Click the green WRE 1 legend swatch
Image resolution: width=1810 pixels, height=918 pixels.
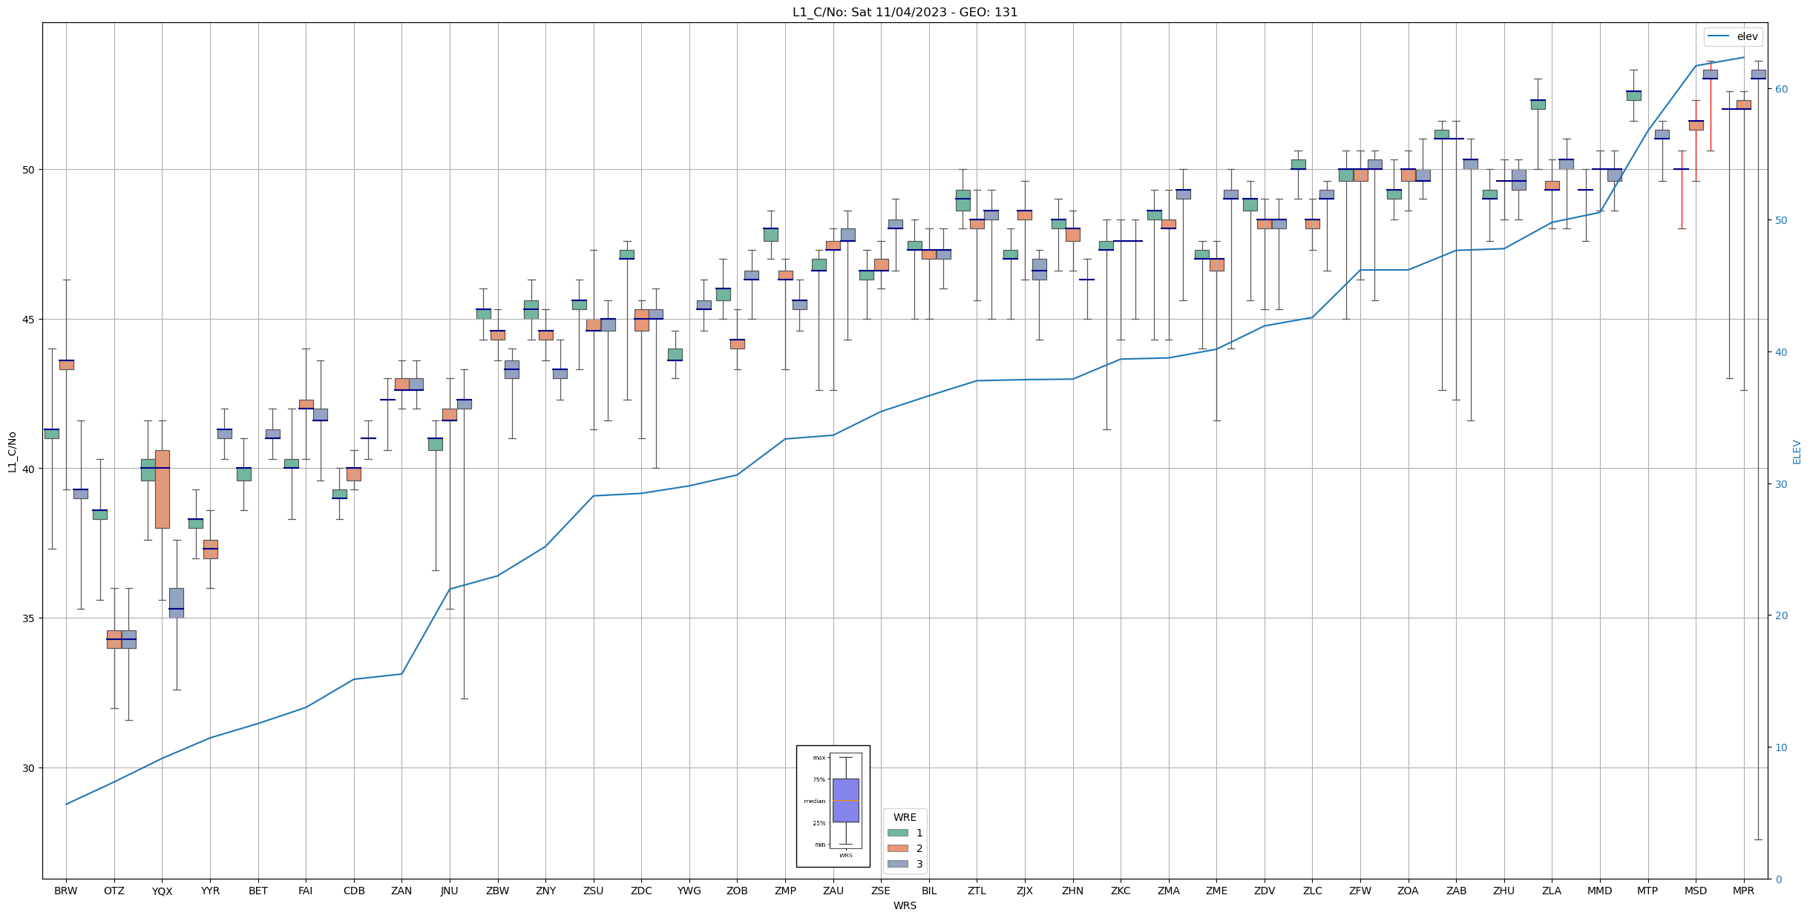click(897, 833)
